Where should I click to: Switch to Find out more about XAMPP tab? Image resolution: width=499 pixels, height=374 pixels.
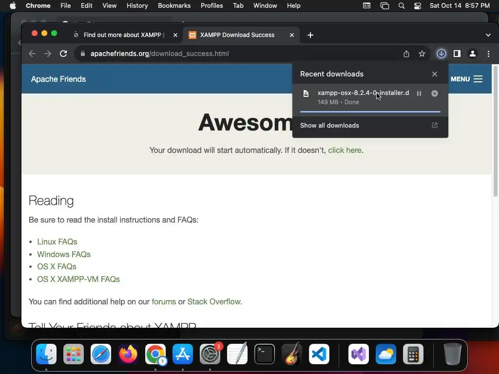point(124,35)
